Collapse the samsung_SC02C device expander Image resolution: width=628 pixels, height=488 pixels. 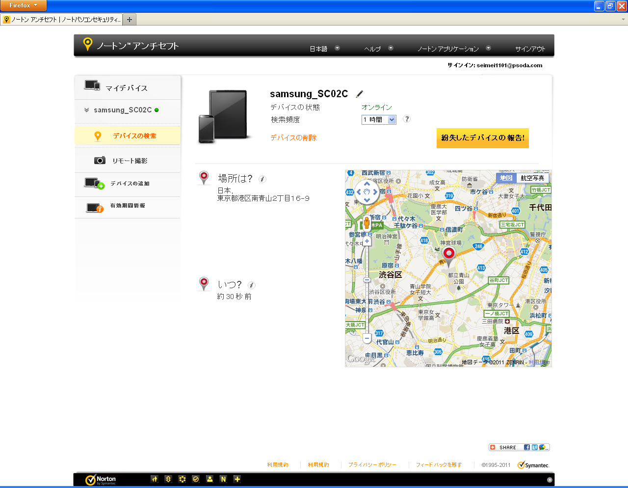point(86,110)
